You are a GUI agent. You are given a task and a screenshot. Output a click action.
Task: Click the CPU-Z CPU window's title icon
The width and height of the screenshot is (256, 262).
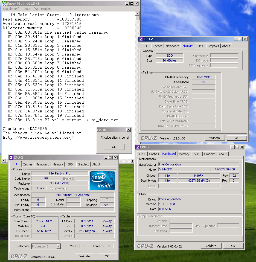click(x=11, y=158)
